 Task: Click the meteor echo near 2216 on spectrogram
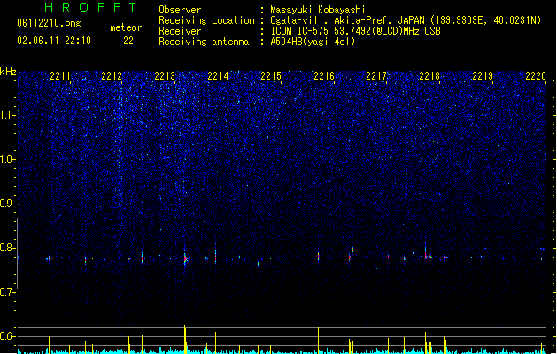[x=318, y=256]
